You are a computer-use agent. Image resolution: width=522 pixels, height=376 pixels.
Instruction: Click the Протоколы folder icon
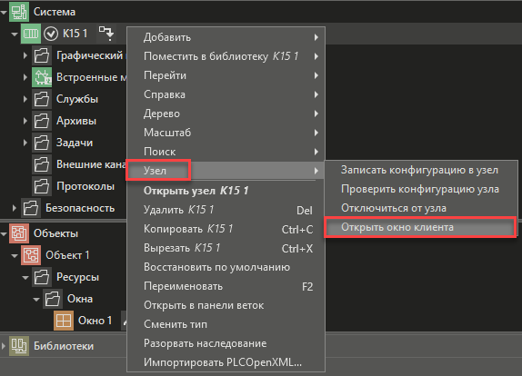(42, 186)
